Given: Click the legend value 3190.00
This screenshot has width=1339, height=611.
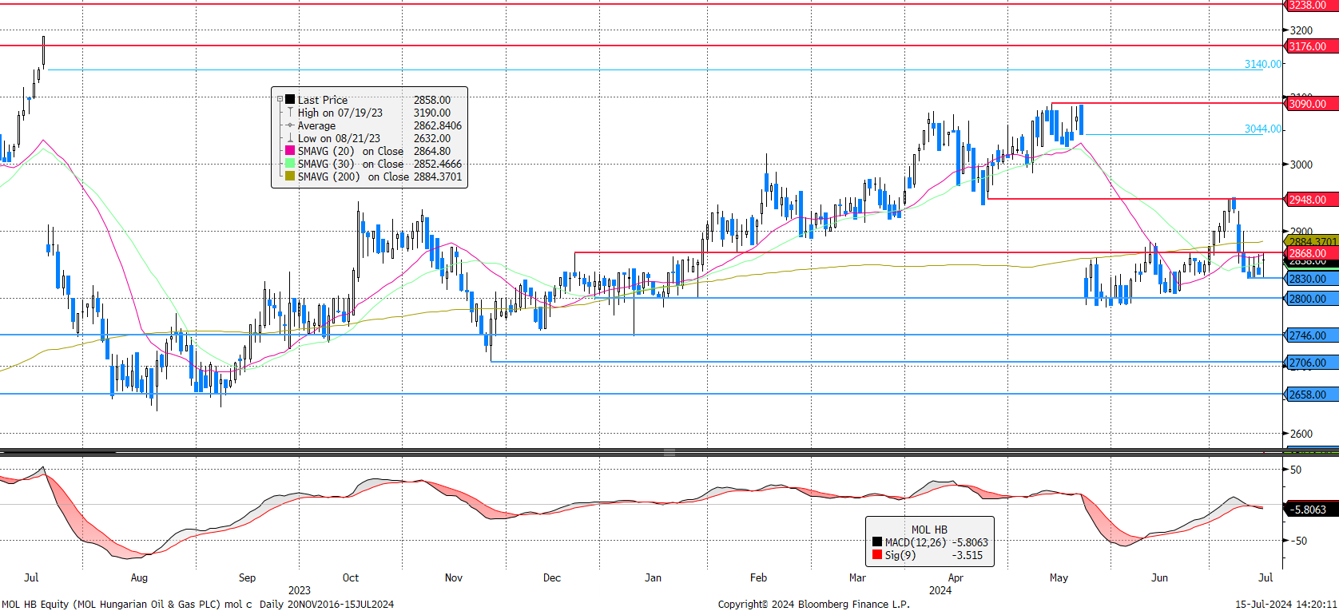Looking at the screenshot, I should click(432, 113).
